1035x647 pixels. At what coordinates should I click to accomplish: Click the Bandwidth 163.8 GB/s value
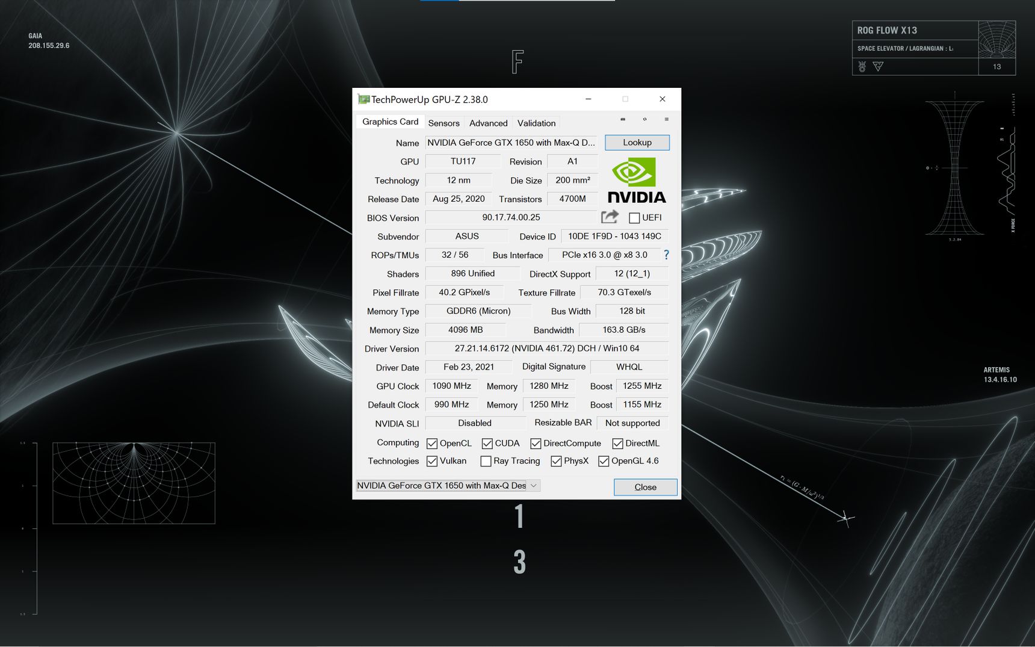(x=623, y=330)
